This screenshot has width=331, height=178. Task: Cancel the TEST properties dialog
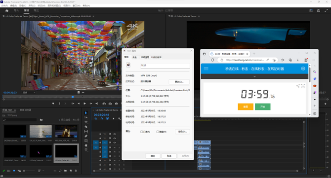pyautogui.click(x=169, y=156)
